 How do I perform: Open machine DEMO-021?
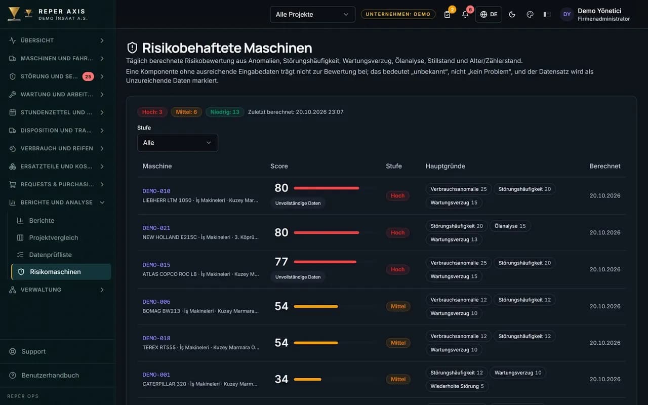[x=156, y=228]
